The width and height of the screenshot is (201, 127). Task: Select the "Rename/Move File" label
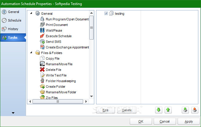tap(59, 64)
